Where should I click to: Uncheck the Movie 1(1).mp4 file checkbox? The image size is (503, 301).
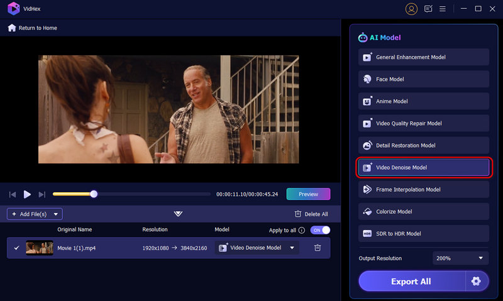17,248
